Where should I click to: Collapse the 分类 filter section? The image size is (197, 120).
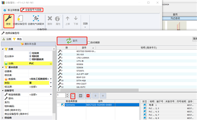(3, 49)
